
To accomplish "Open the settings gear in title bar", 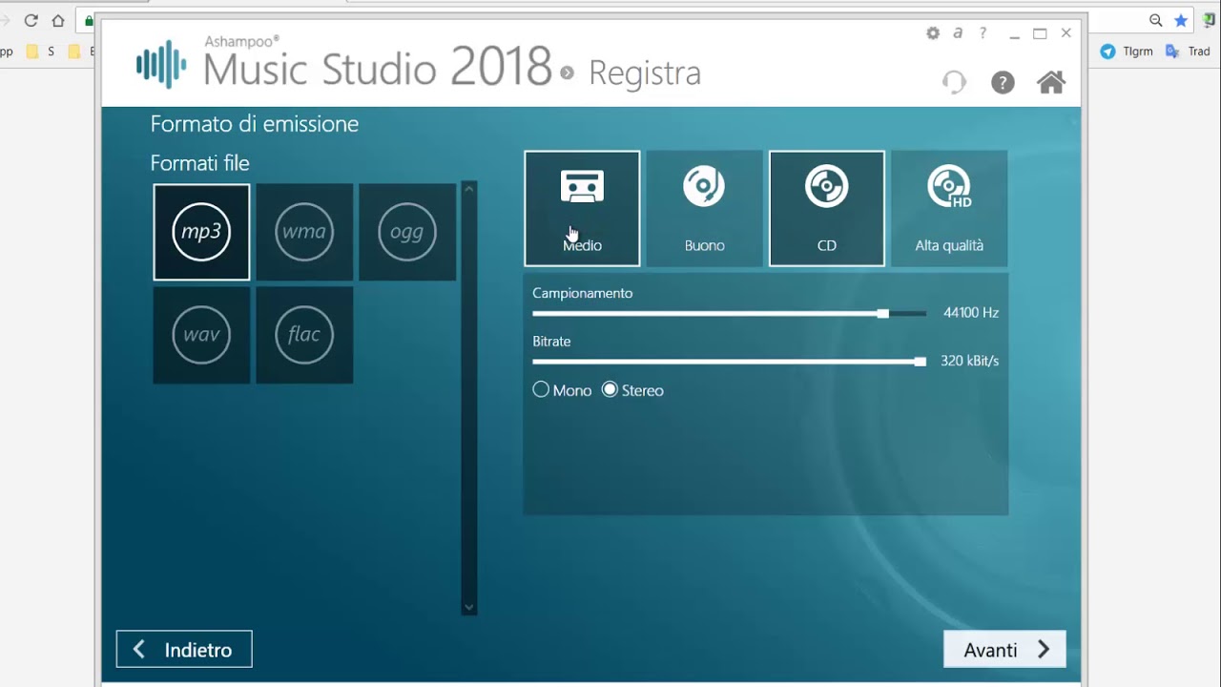I will click(x=933, y=33).
